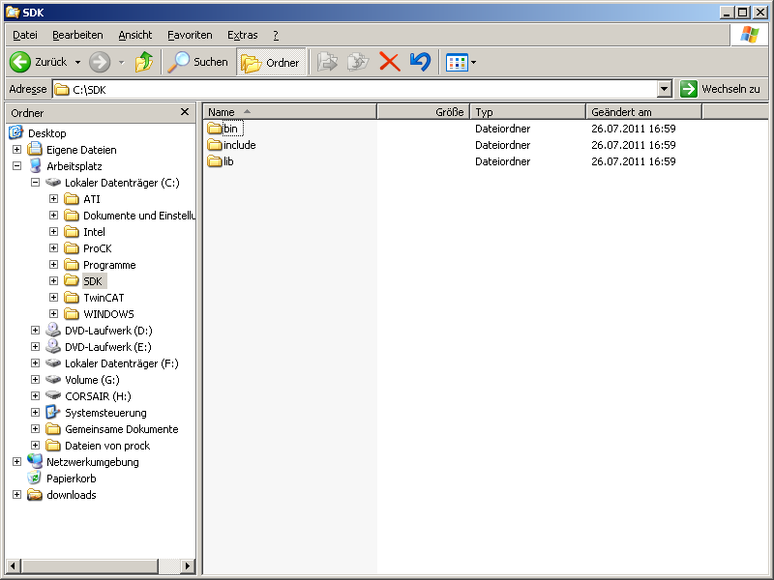Click the blue undo arrow icon

[x=420, y=62]
